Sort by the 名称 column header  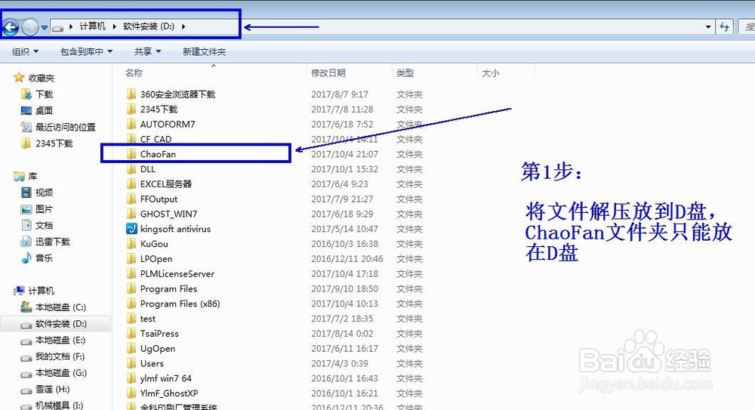coord(134,72)
